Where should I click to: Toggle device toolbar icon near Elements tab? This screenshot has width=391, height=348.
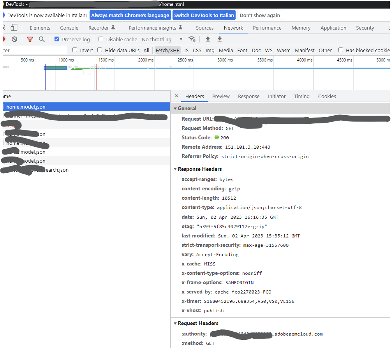pyautogui.click(x=14, y=28)
